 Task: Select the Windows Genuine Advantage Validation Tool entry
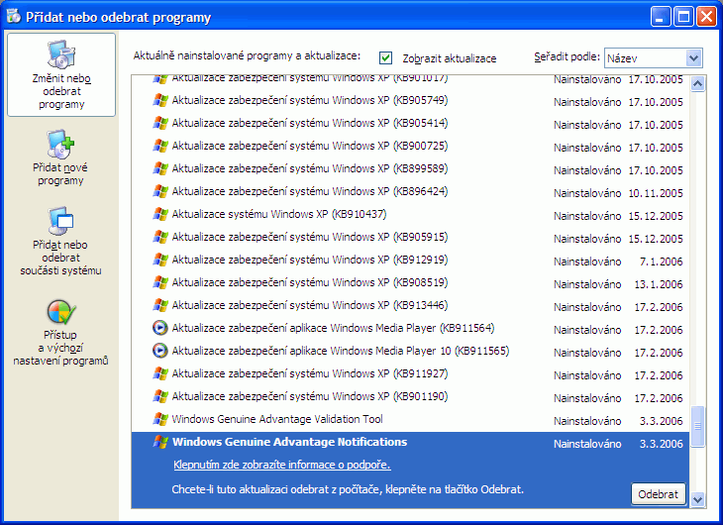(x=410, y=419)
